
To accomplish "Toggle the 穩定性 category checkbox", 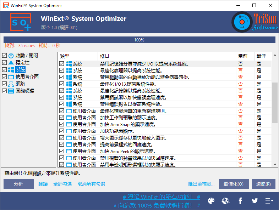I will pyautogui.click(x=5, y=62).
